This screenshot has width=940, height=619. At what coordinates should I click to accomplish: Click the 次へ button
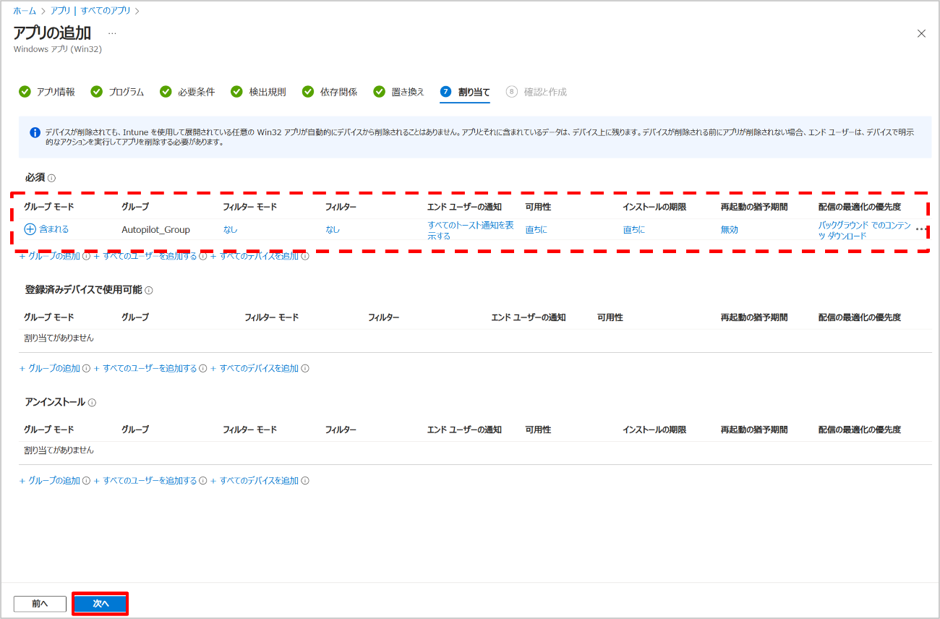(x=101, y=604)
